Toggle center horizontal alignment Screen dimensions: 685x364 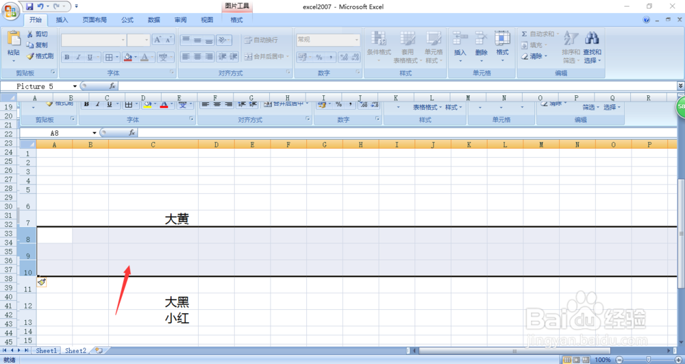point(197,56)
